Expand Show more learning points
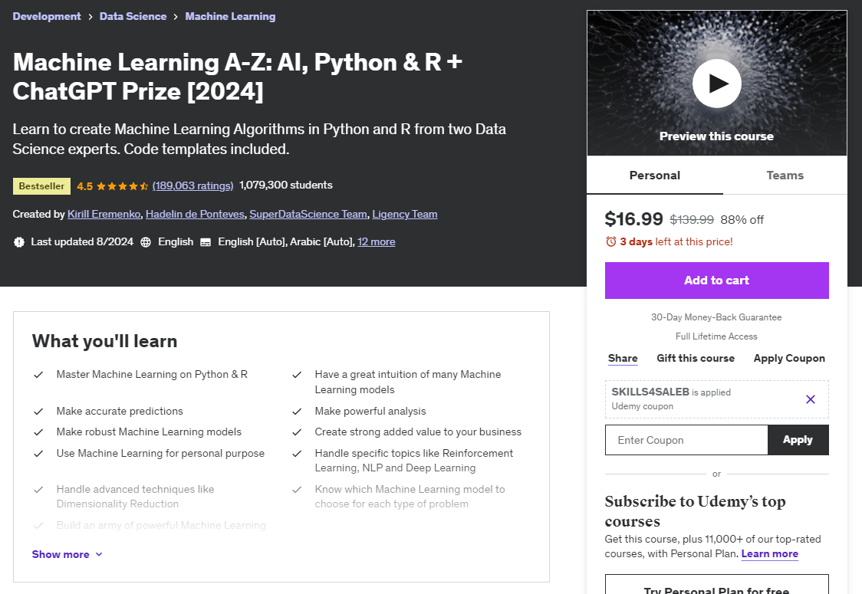 point(67,553)
